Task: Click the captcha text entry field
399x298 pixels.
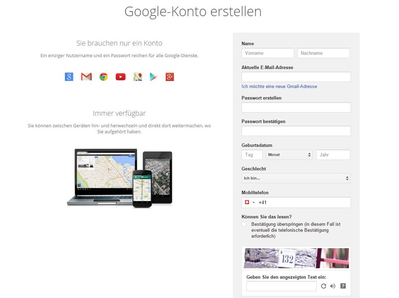Action: coord(282,286)
